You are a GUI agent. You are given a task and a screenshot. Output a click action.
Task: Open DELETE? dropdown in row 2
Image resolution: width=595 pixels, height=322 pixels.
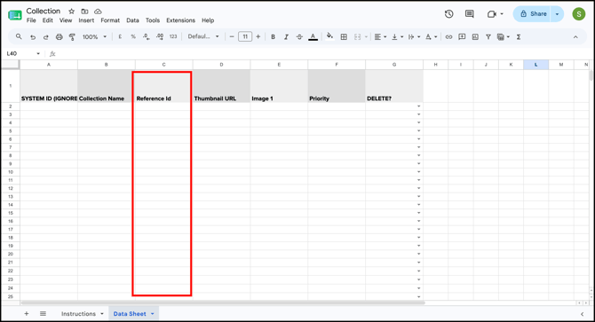coord(419,106)
